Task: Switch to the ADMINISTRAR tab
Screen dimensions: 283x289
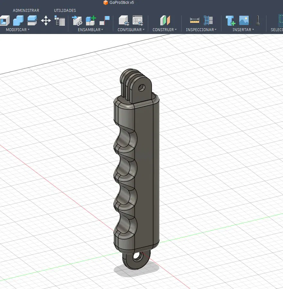Action: tap(26, 11)
